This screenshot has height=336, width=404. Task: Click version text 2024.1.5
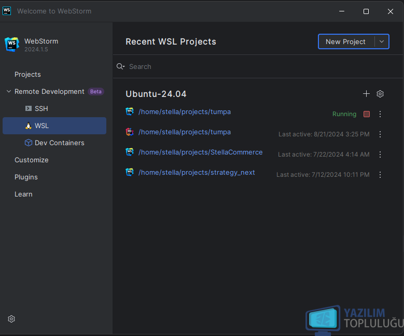coord(36,49)
